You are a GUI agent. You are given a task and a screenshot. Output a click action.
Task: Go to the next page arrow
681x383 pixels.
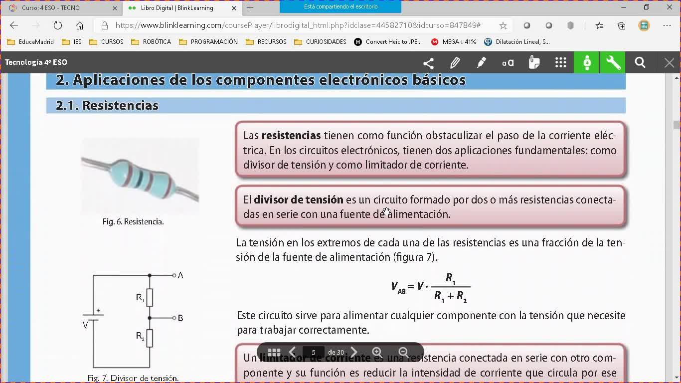pos(353,352)
